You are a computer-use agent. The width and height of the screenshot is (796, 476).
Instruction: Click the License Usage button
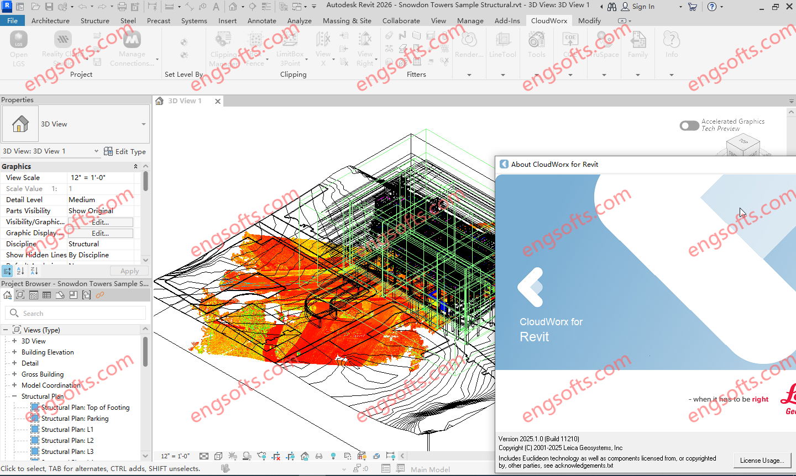pyautogui.click(x=762, y=461)
